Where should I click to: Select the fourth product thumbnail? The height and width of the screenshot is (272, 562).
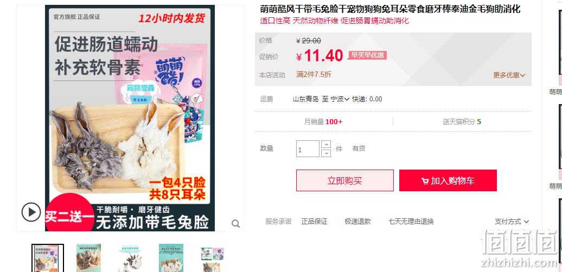pos(171,258)
